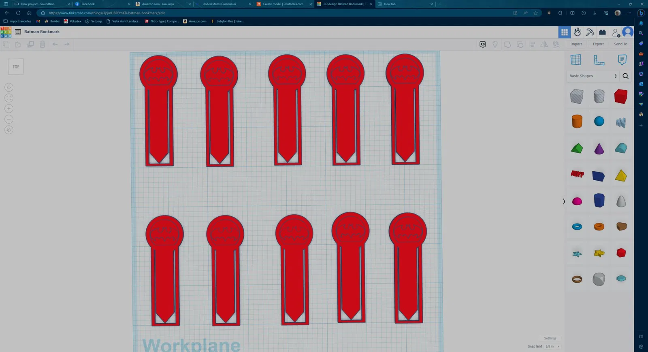Click the Ungroup shapes tool

520,44
